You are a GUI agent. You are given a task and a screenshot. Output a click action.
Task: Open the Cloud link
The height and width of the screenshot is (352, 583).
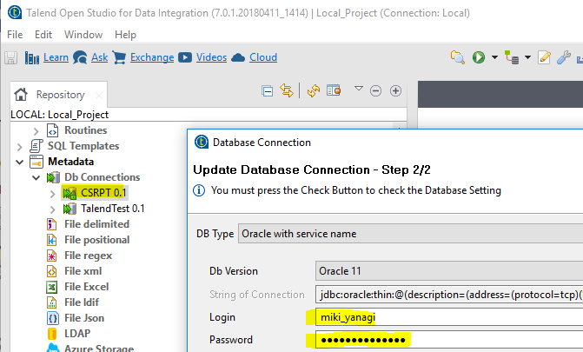coord(263,57)
